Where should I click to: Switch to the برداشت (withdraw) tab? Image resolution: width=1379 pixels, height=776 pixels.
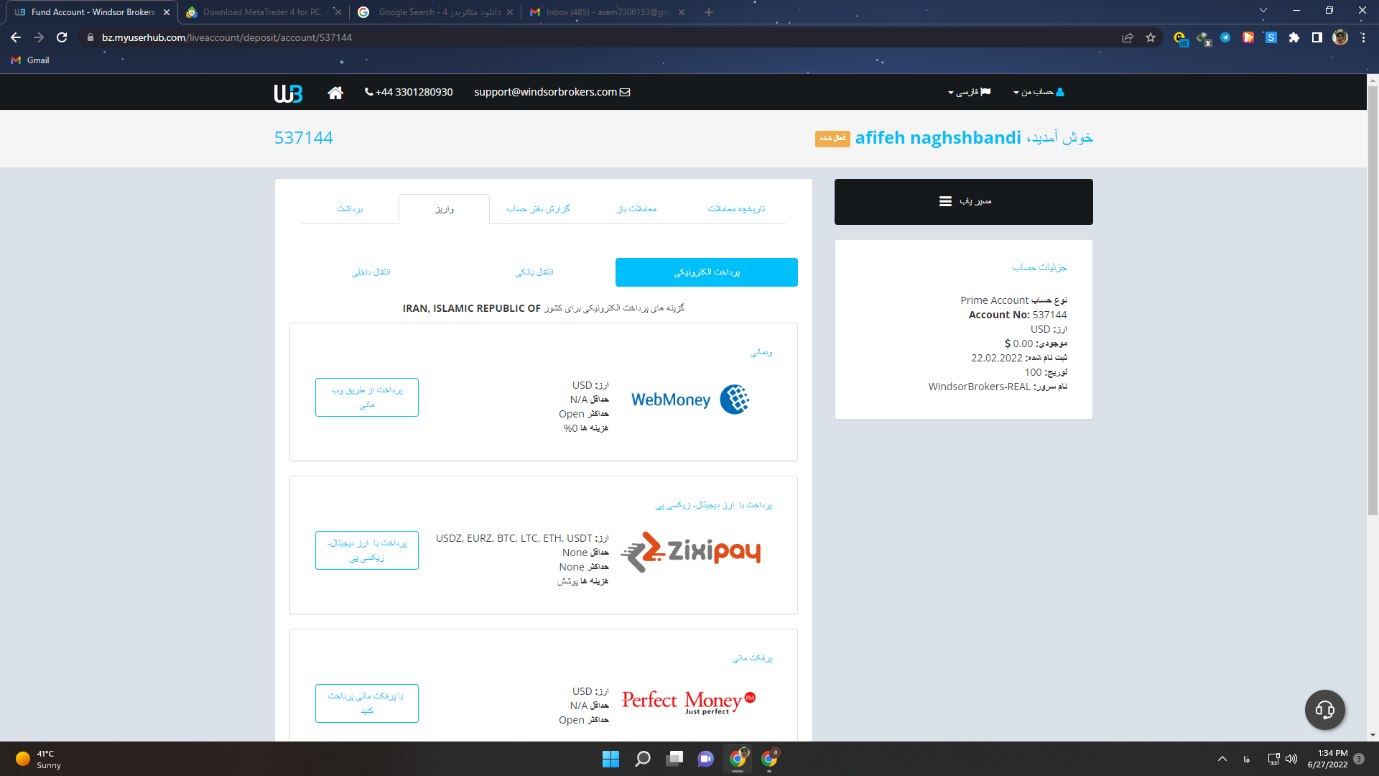(350, 209)
